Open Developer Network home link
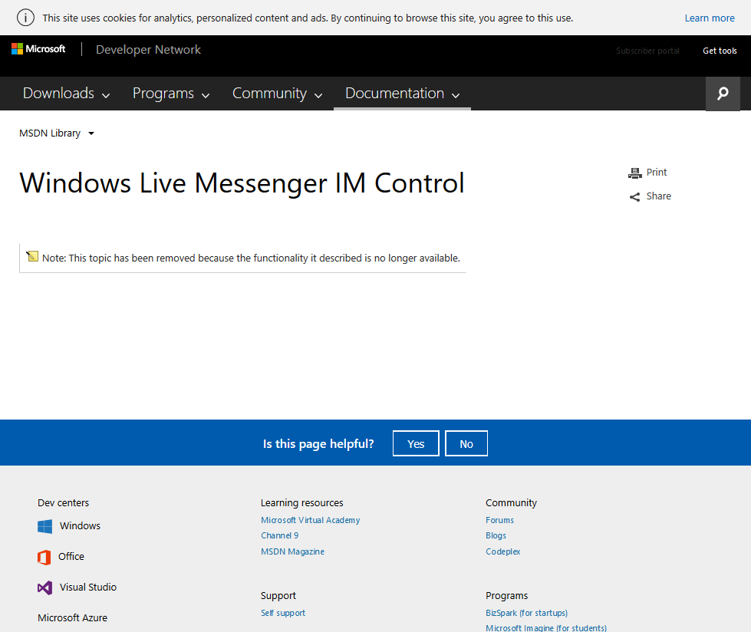This screenshot has height=632, width=751. [149, 49]
